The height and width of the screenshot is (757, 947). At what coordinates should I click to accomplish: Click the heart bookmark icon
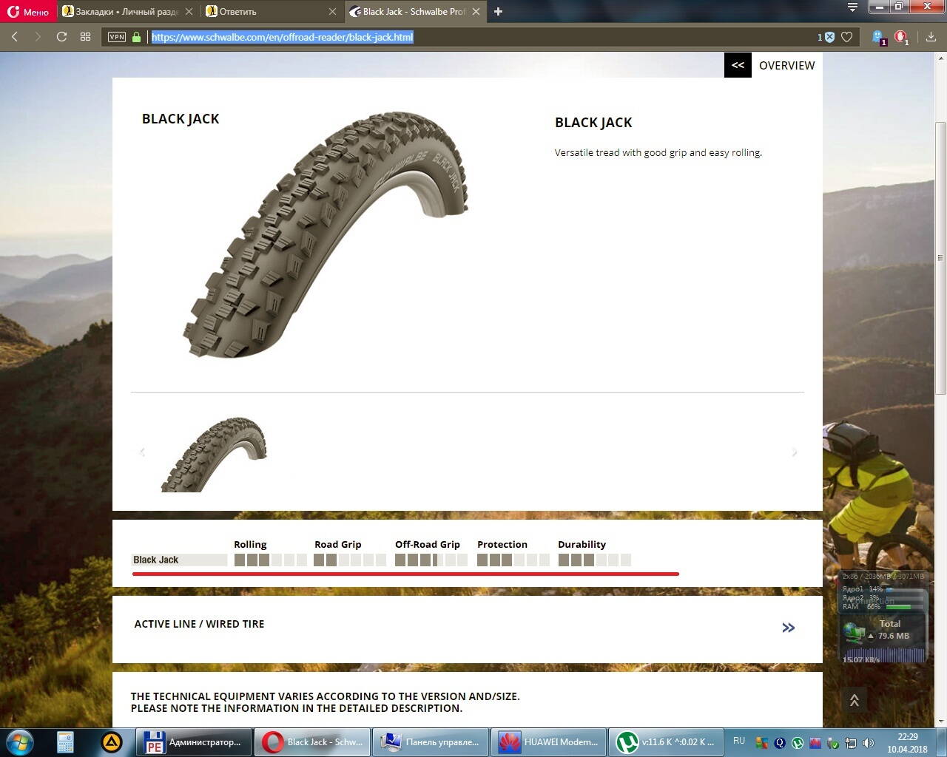[847, 37]
